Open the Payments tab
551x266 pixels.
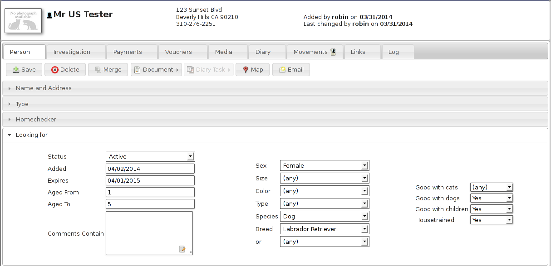pos(128,52)
